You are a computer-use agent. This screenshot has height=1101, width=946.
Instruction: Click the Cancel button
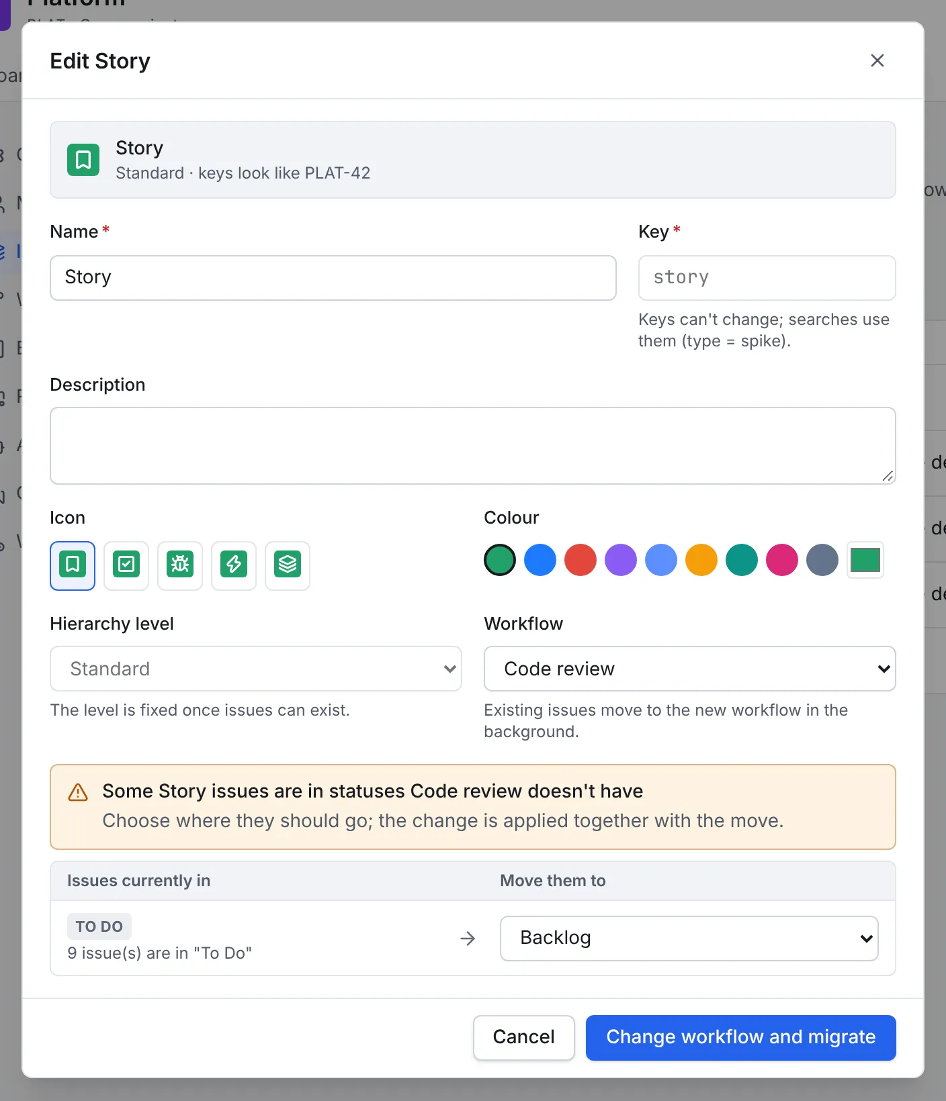point(524,1037)
